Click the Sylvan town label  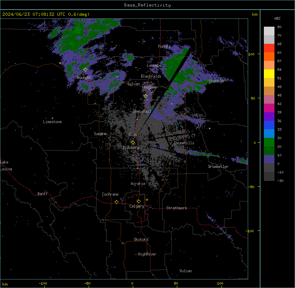point(133,84)
